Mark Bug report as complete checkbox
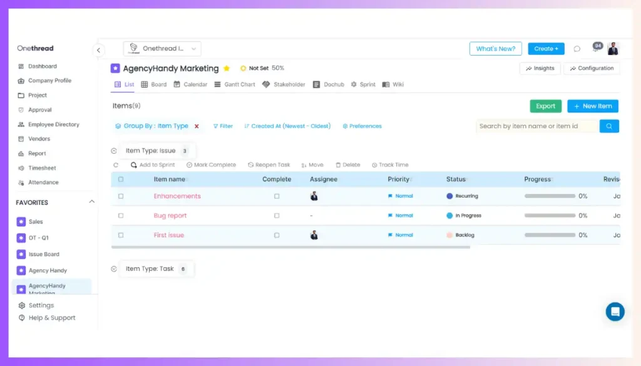This screenshot has height=366, width=641. (277, 215)
